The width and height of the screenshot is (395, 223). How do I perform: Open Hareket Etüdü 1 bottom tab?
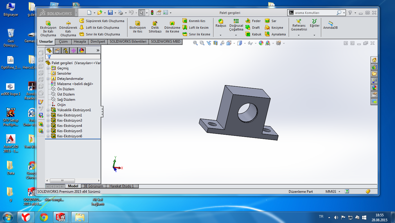pos(122,186)
